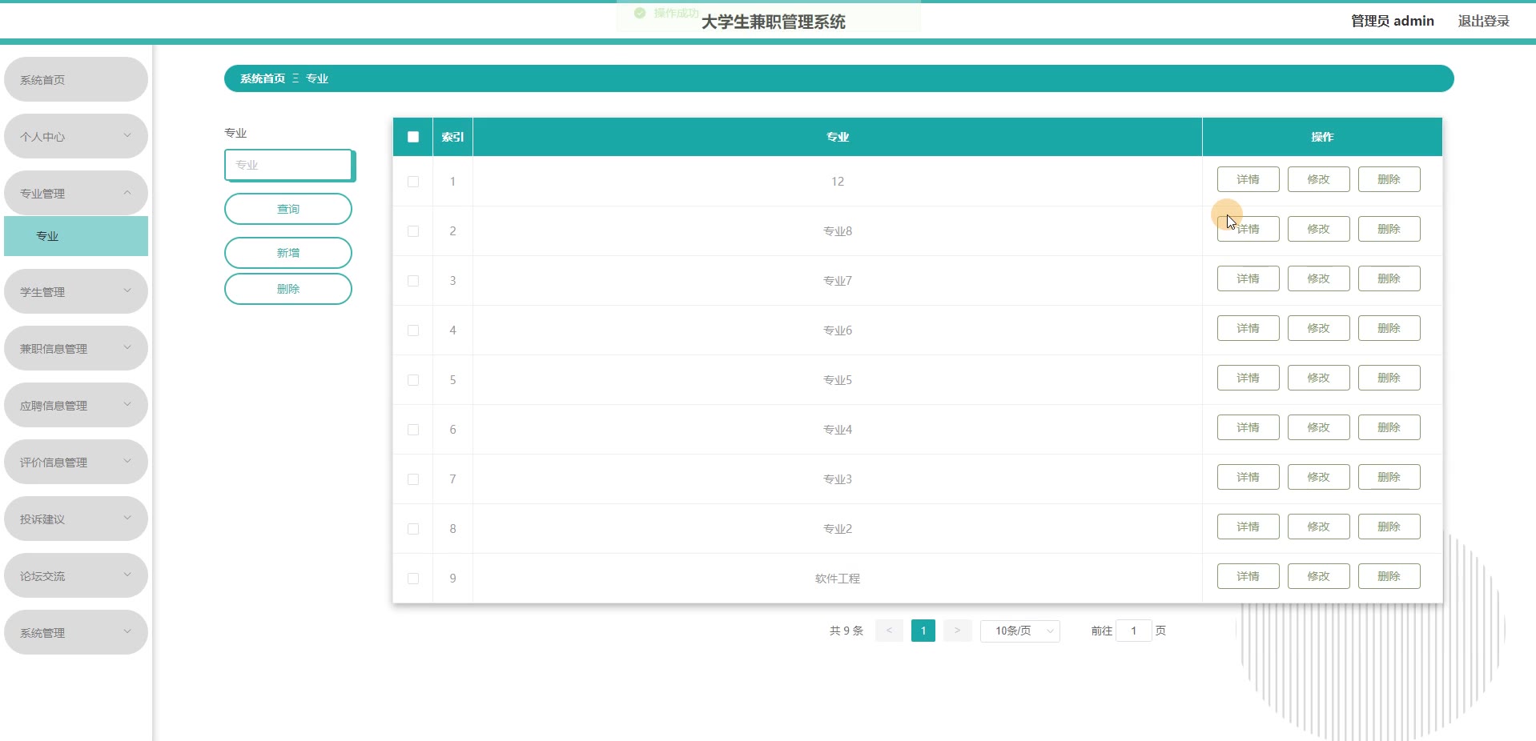
Task: Expand the 个人中心 sidebar menu
Action: pyautogui.click(x=76, y=136)
